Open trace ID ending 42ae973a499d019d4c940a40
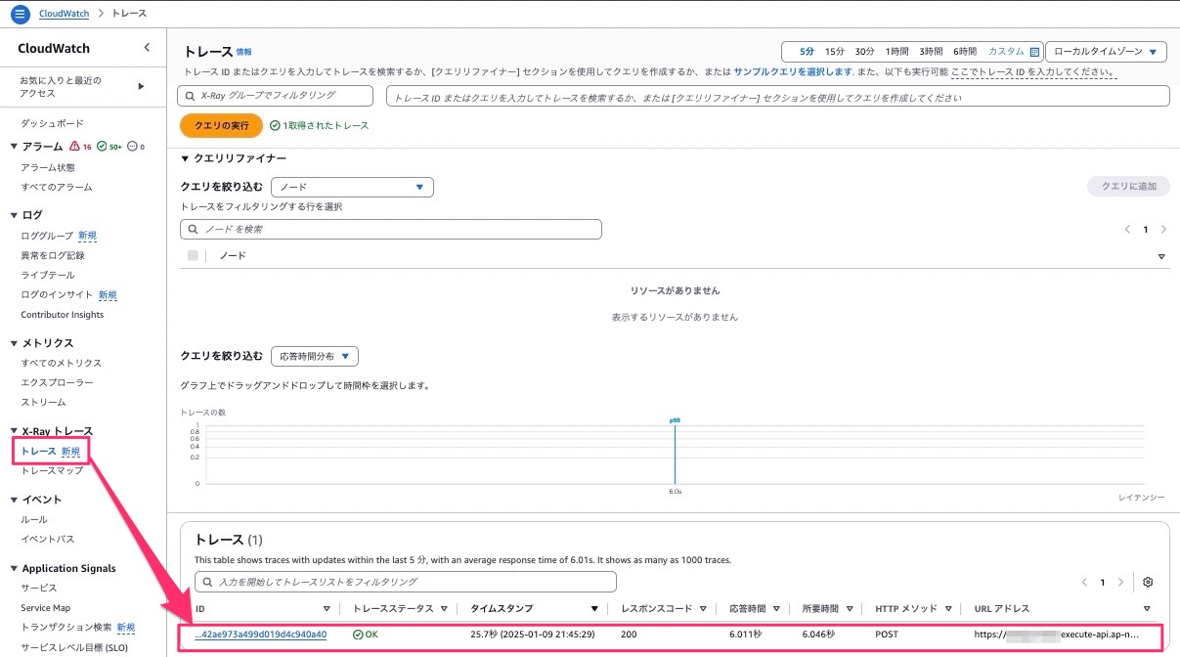Image resolution: width=1180 pixels, height=657 pixels. (261, 635)
